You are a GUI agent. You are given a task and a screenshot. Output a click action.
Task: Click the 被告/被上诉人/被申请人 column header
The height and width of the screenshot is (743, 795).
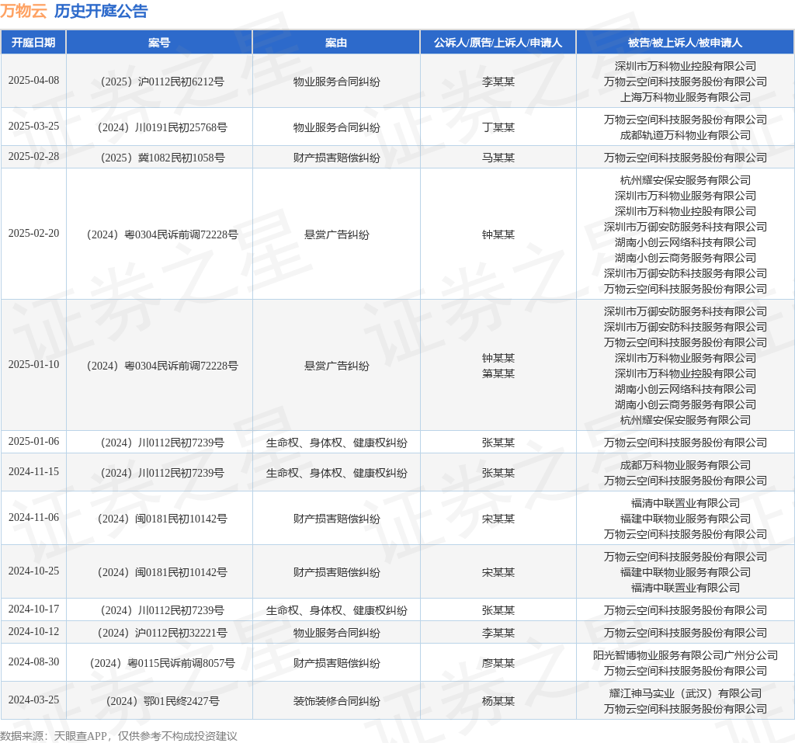685,43
